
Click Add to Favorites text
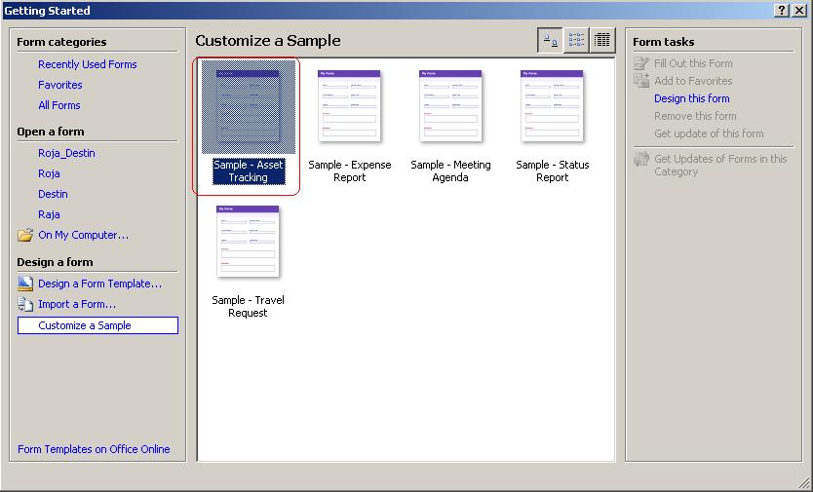[693, 81]
